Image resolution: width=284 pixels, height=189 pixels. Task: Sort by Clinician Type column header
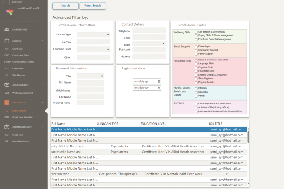107,124
